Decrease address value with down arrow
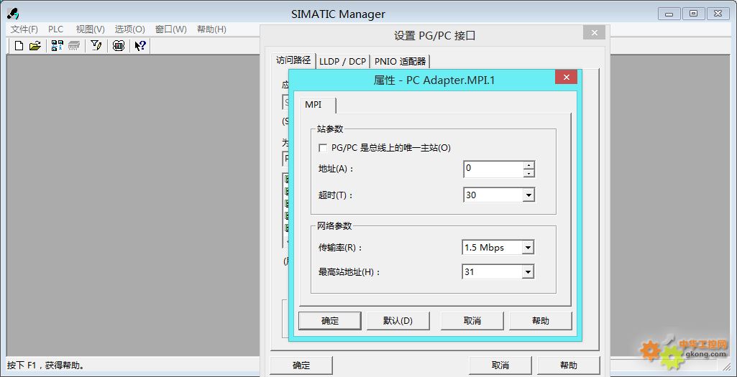The height and width of the screenshot is (377, 737). [x=529, y=173]
